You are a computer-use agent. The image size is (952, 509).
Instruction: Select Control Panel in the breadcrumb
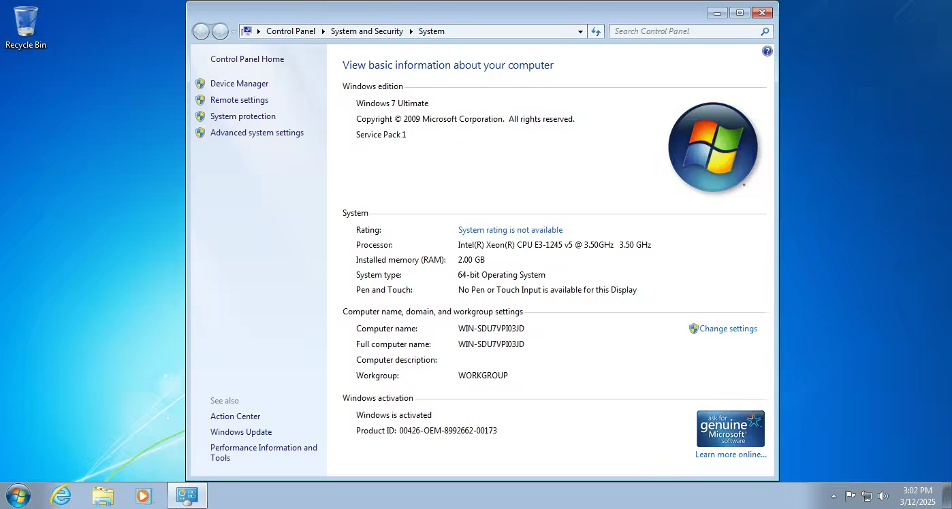[291, 31]
